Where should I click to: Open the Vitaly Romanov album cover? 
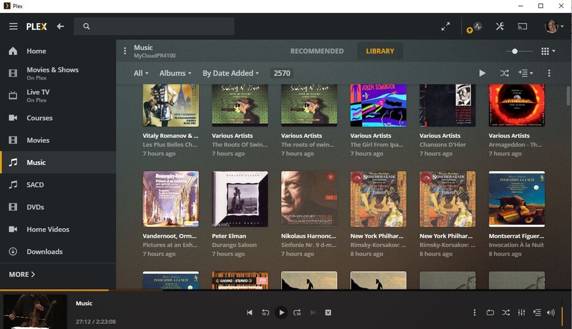pos(171,105)
